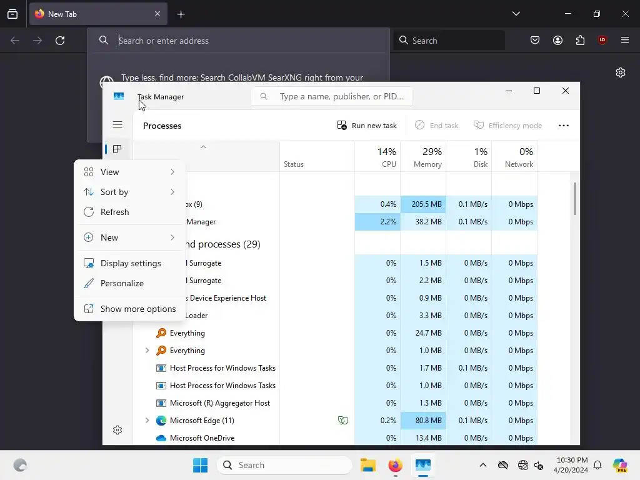Screen dimensions: 640x480
Task: Go back in Firefox
Action: point(15,41)
